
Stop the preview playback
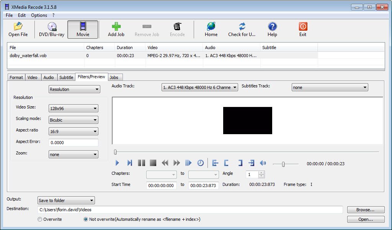point(153,163)
